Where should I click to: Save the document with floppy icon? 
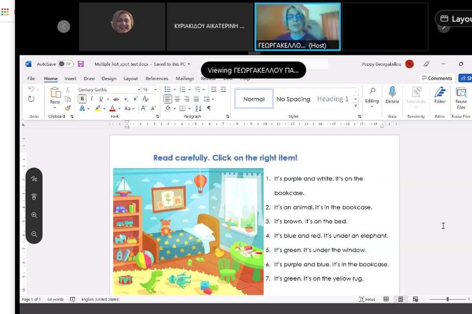81,64
